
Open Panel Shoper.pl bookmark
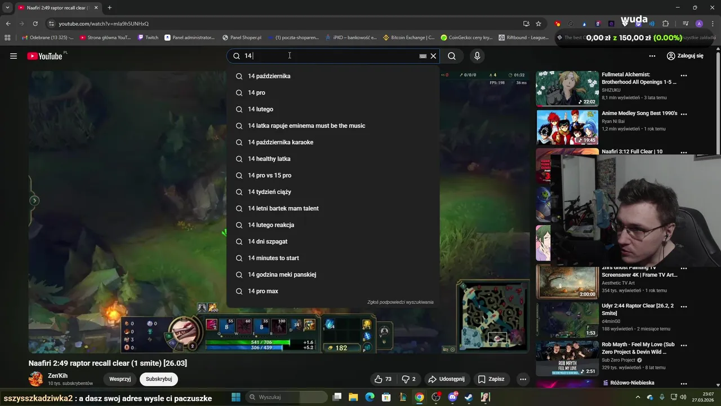[x=242, y=38]
